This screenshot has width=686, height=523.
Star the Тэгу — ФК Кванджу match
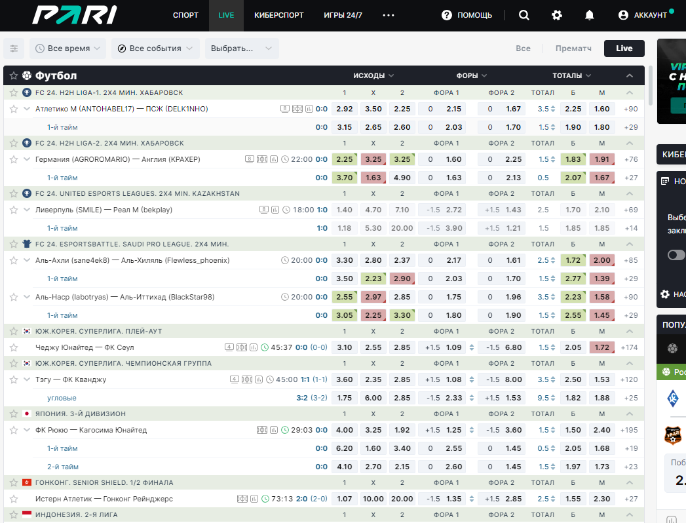pyautogui.click(x=14, y=379)
